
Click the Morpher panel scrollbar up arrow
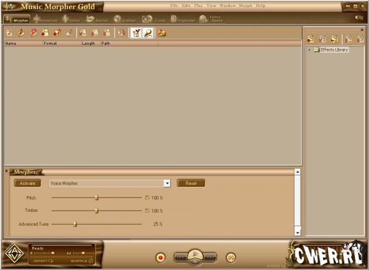(x=297, y=172)
